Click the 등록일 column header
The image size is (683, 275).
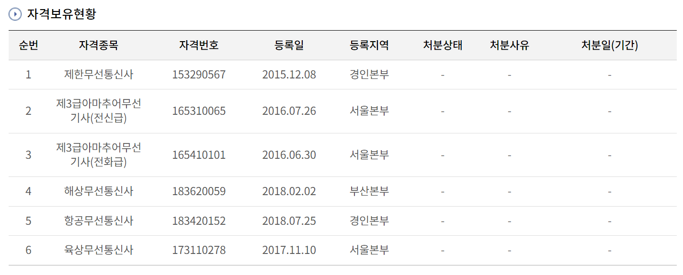289,45
